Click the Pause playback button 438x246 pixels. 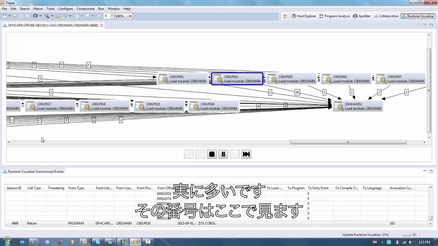coord(223,154)
